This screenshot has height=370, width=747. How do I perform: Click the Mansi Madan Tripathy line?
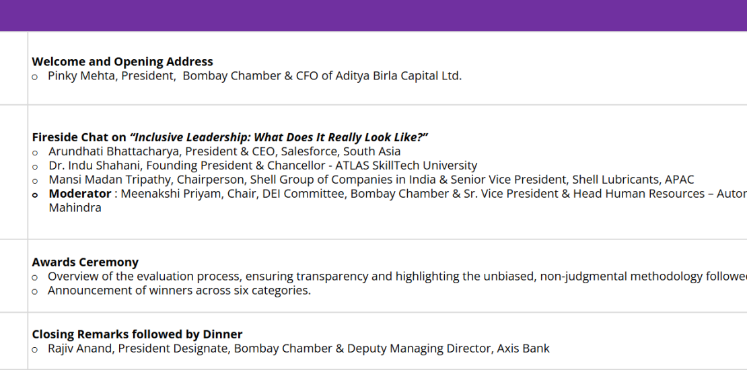coord(371,180)
